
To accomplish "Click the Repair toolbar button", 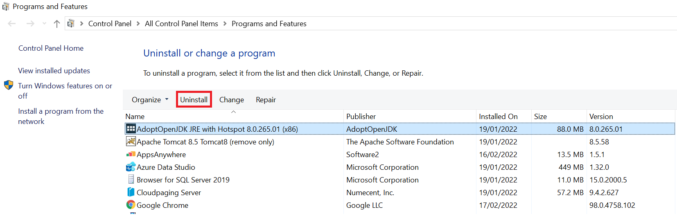I will 266,100.
